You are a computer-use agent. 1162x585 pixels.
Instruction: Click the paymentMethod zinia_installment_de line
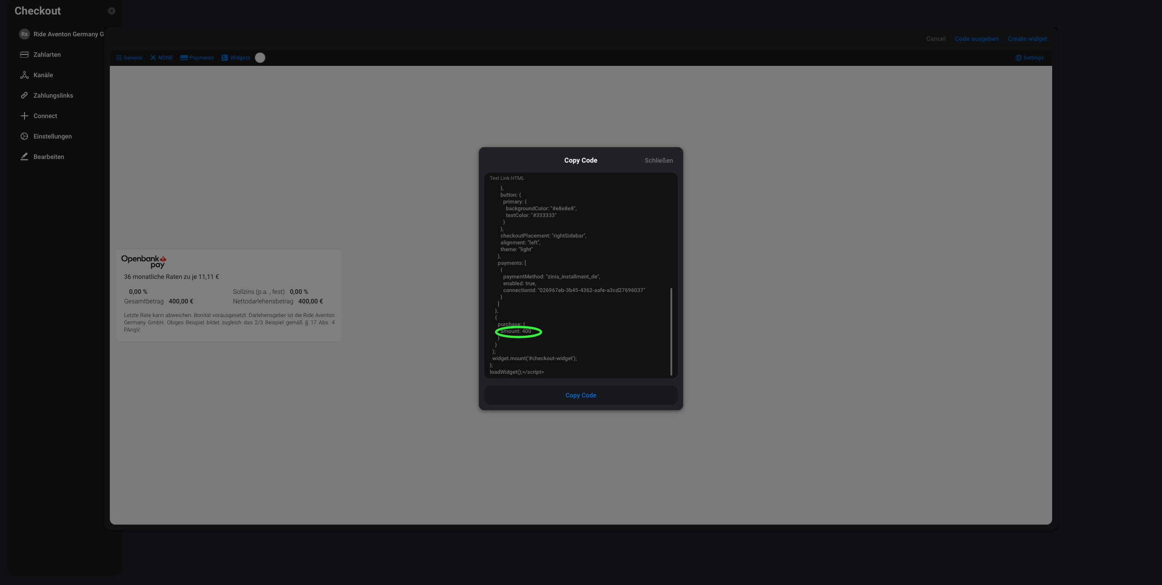551,277
